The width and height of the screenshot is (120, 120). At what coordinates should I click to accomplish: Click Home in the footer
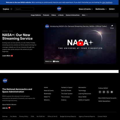coord(46,87)
